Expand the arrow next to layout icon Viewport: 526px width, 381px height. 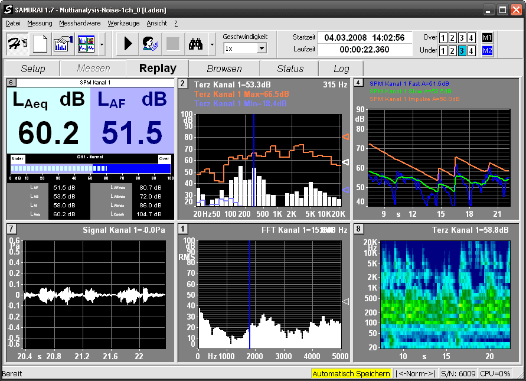[x=102, y=44]
